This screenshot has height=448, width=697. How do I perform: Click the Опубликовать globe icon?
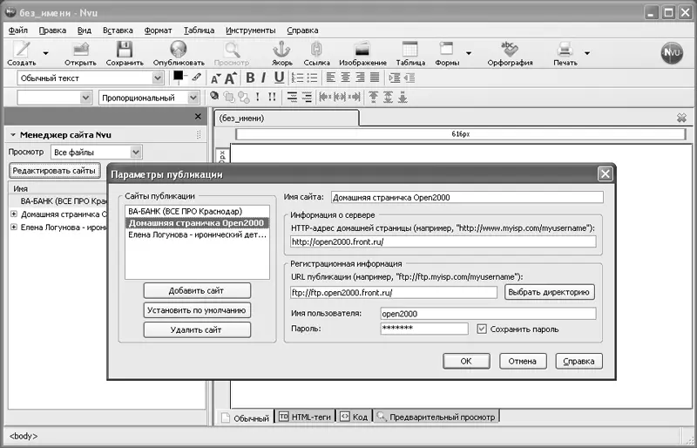point(179,49)
